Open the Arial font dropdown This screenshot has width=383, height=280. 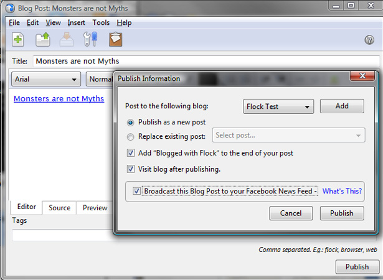[46, 79]
